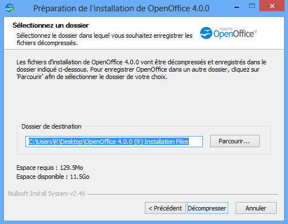Minimize the installer window

(237, 7)
